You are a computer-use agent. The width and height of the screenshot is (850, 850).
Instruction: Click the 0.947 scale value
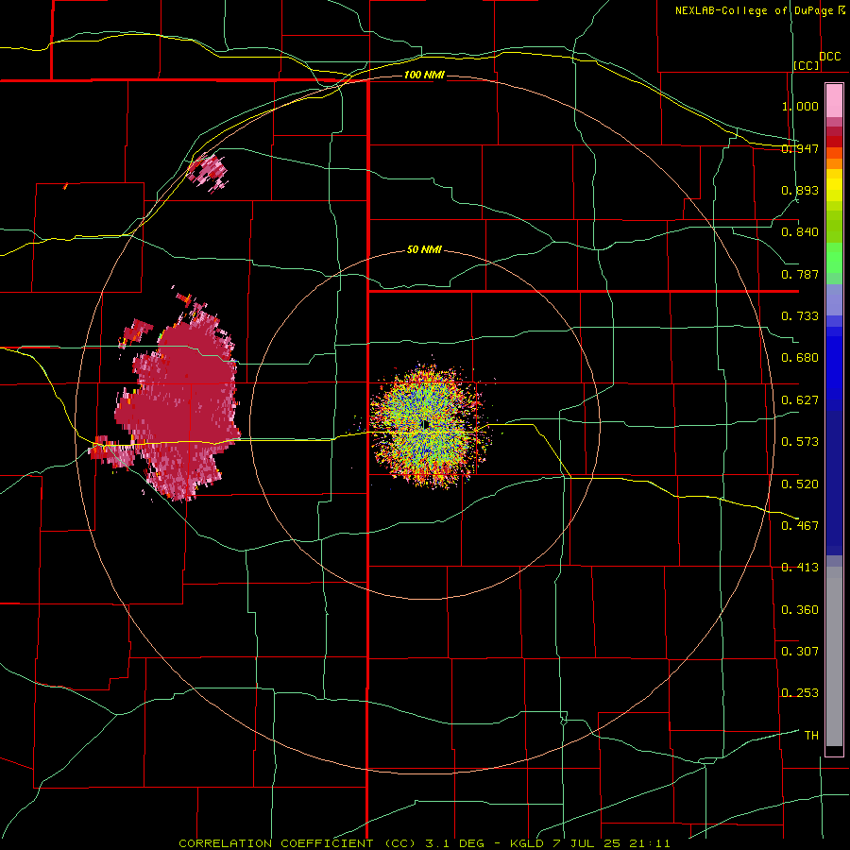800,148
